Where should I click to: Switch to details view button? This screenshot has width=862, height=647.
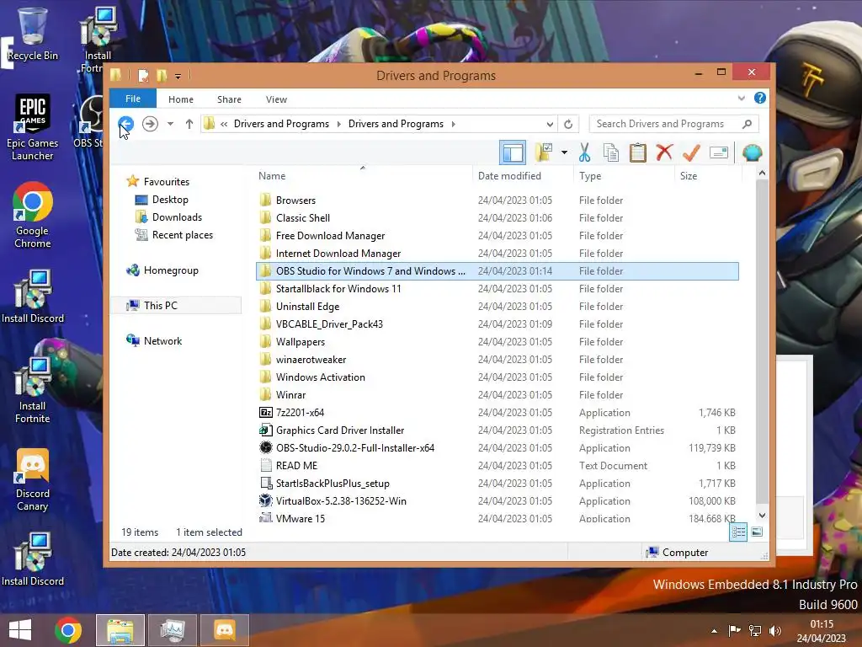(x=738, y=532)
